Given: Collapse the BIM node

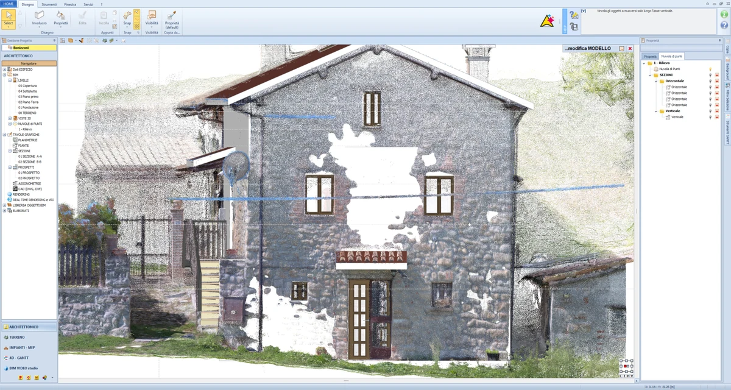Looking at the screenshot, I should click(4, 75).
